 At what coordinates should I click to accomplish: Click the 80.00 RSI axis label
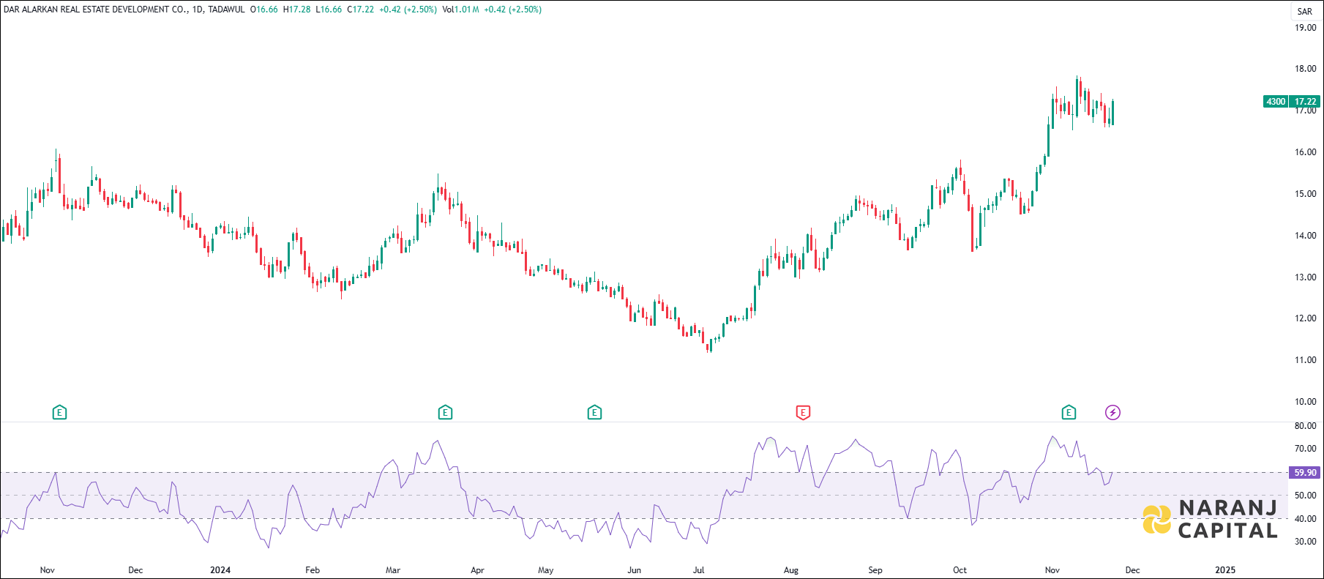click(x=1306, y=425)
